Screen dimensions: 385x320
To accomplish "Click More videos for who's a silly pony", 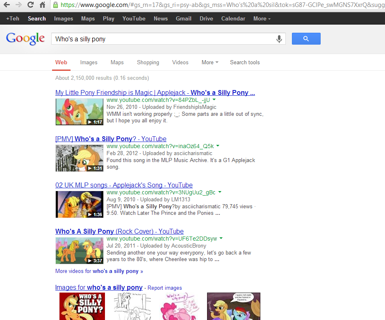I will (99, 271).
